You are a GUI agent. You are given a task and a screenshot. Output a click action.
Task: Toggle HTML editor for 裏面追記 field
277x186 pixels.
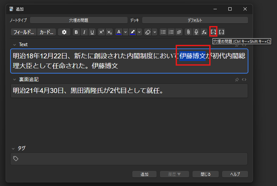click(x=244, y=79)
